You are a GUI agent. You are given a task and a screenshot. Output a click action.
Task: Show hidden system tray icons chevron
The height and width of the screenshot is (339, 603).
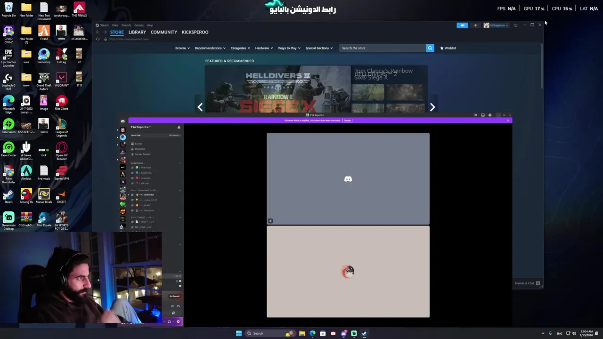point(543,333)
